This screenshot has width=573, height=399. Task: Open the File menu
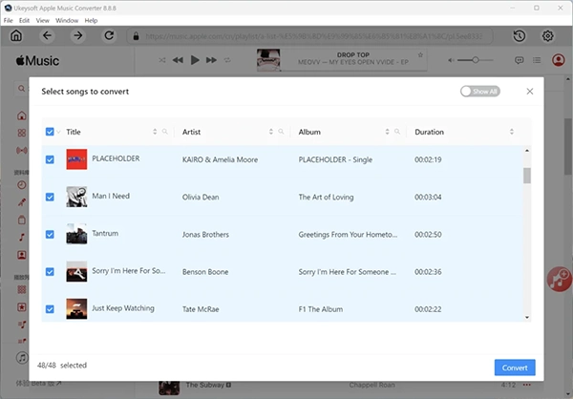pos(9,20)
